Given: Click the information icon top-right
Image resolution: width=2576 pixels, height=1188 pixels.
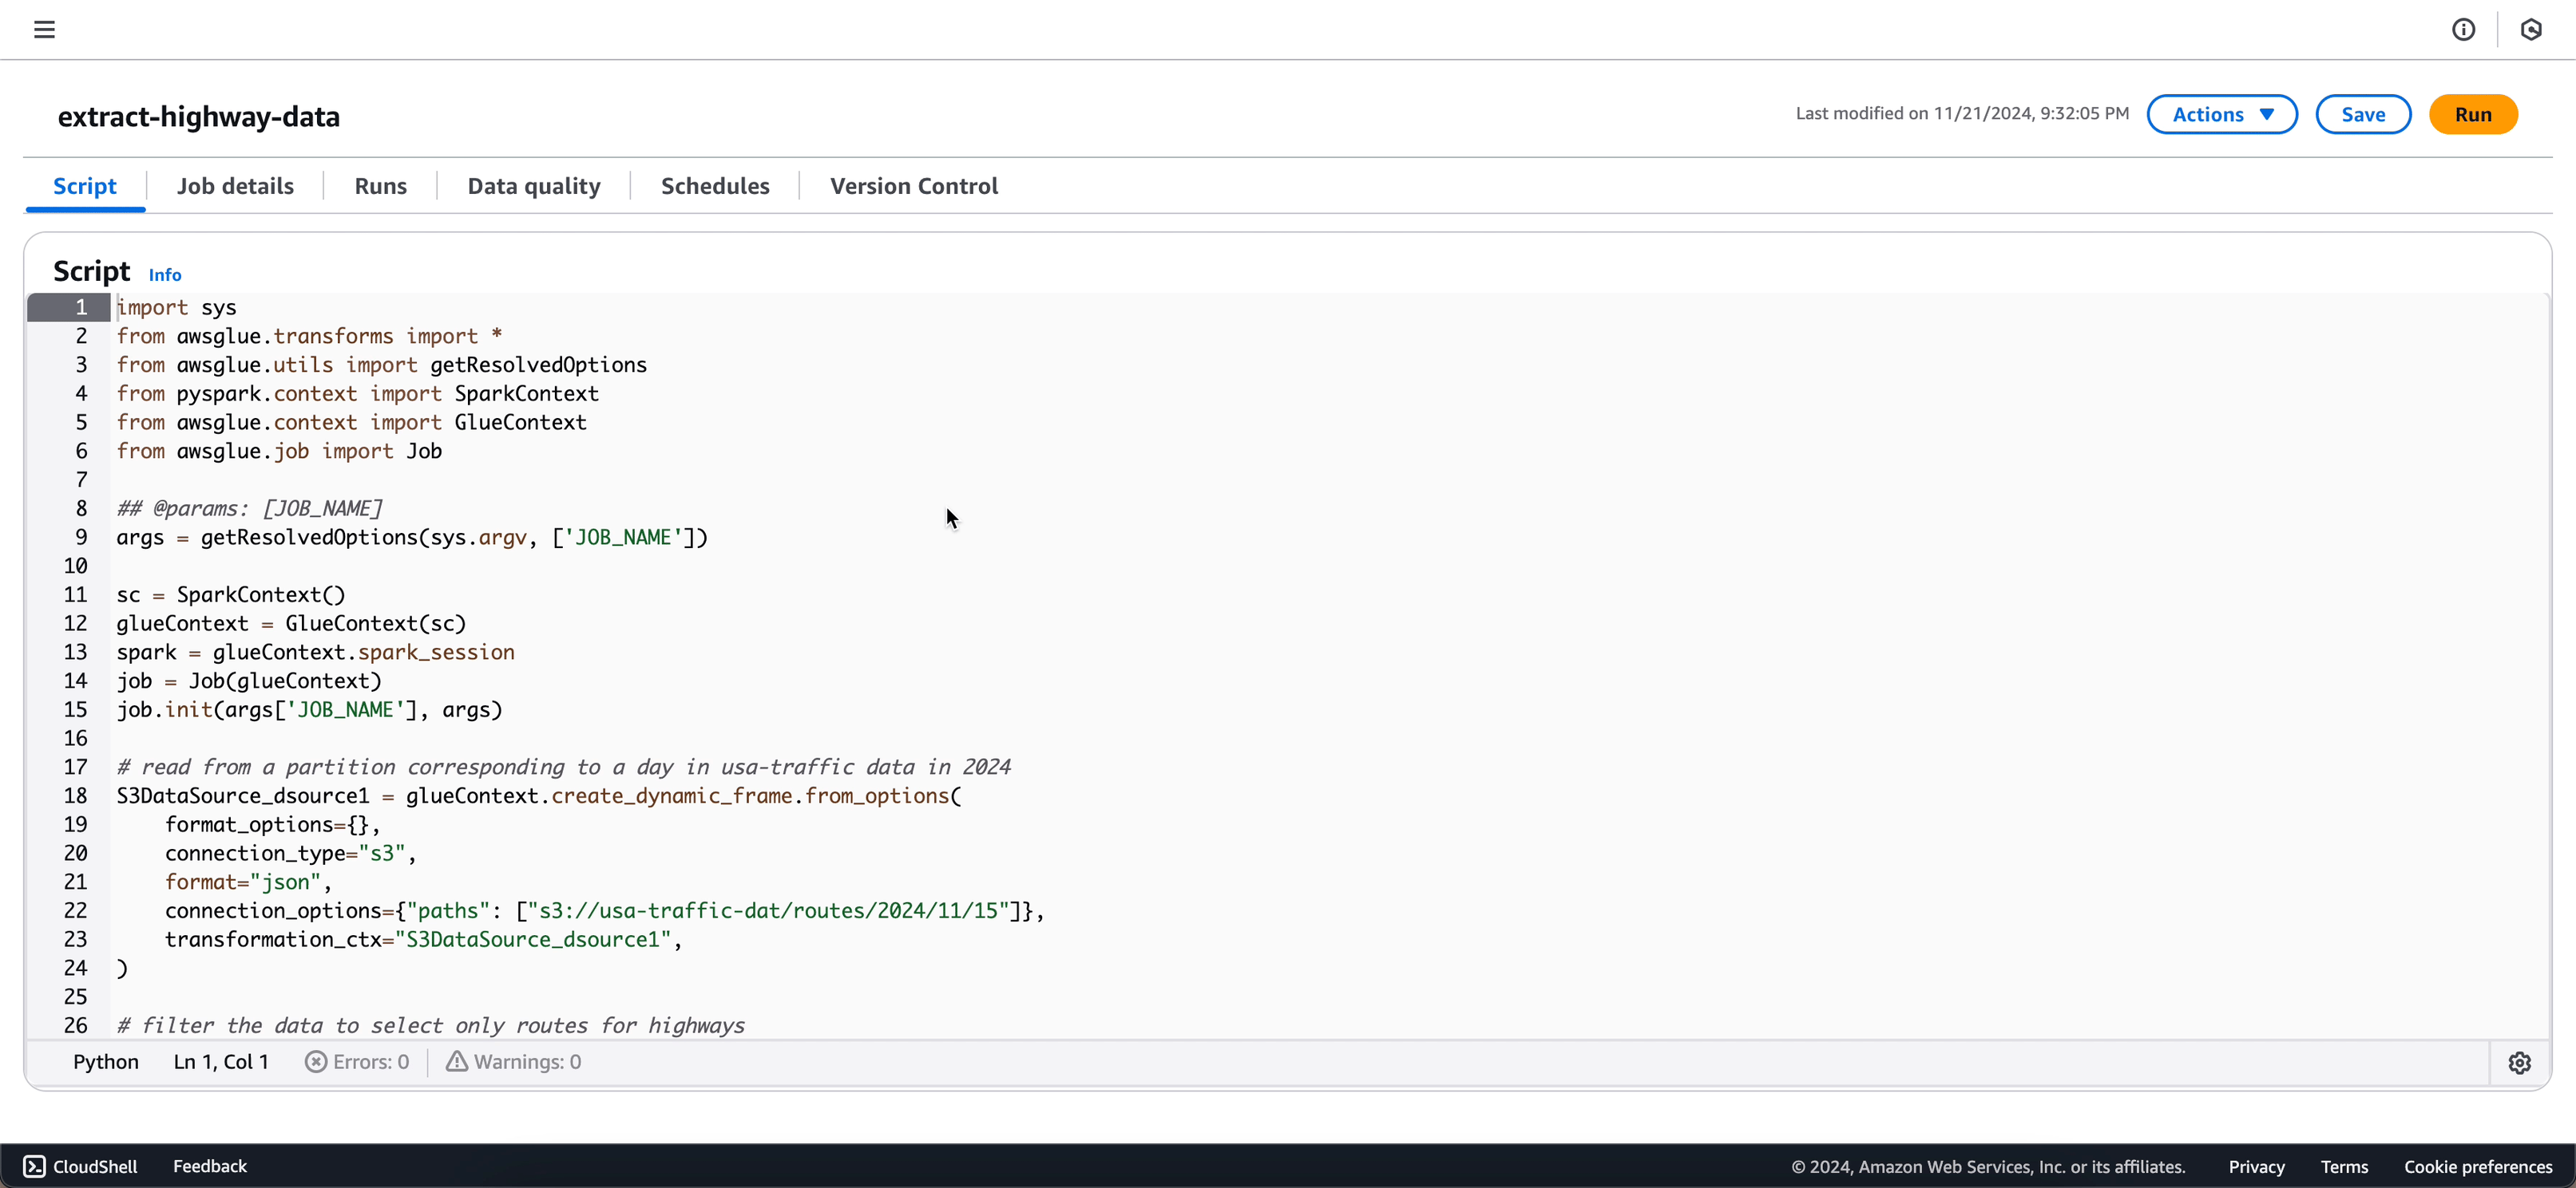Looking at the screenshot, I should (x=2464, y=28).
